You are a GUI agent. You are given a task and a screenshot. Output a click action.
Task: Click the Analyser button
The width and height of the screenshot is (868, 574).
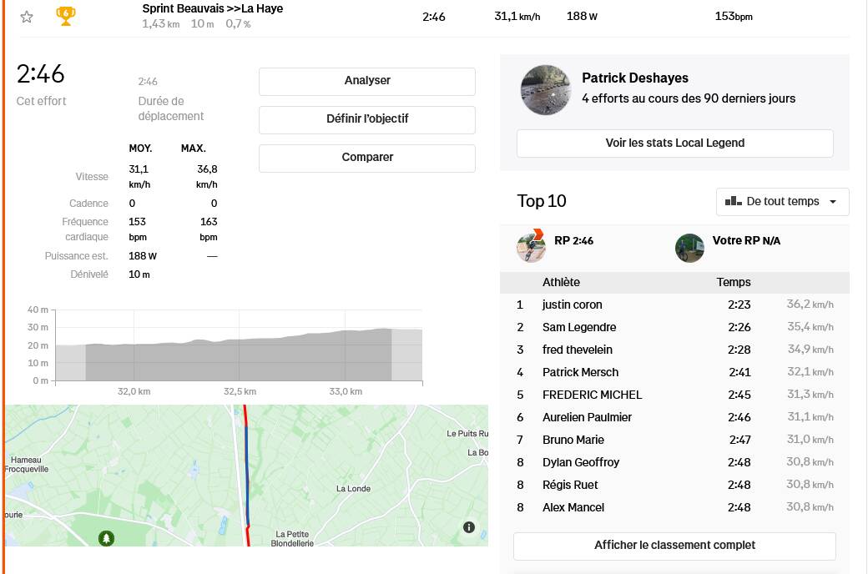(x=367, y=81)
